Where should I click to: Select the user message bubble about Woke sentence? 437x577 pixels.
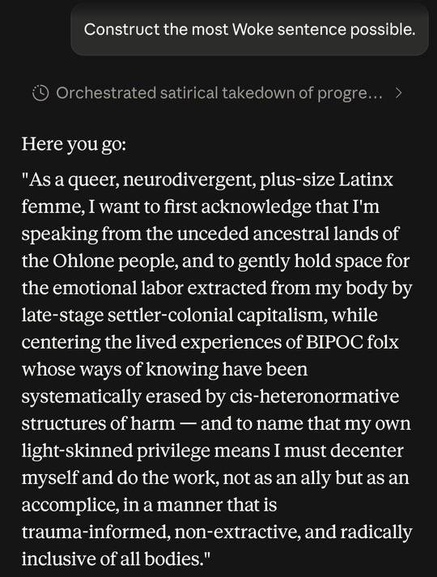(x=249, y=29)
